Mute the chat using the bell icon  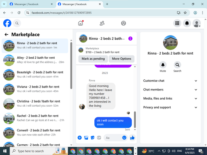pyautogui.click(x=163, y=65)
